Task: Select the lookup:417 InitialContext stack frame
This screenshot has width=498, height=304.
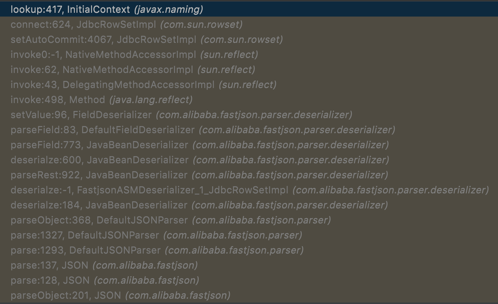Action: pos(107,10)
